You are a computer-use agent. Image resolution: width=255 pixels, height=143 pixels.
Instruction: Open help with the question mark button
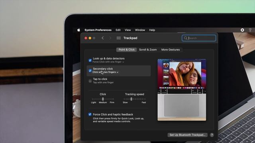212,135
